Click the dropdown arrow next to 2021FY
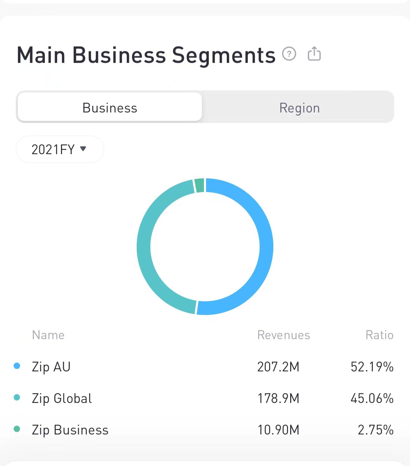 (83, 149)
